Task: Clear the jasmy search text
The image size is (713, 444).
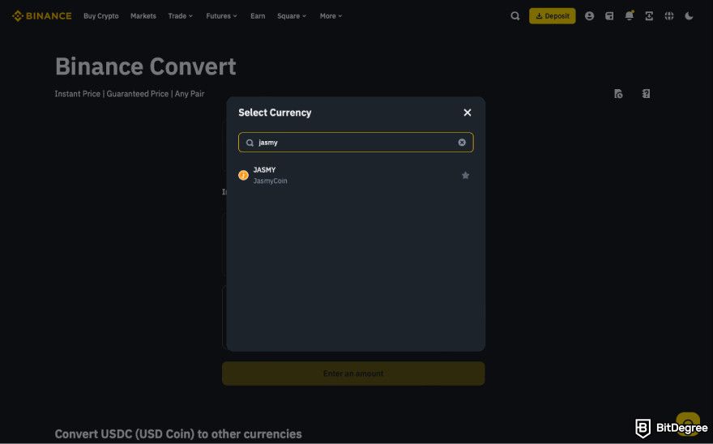Action: (x=462, y=143)
